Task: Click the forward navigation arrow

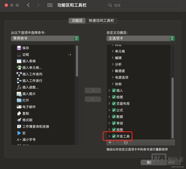Action: click(x=38, y=5)
